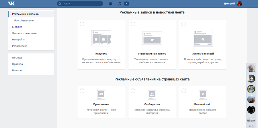This screenshot has height=128, width=258.
Task: Click the Подписка на группы description
Action: [x=152, y=111]
